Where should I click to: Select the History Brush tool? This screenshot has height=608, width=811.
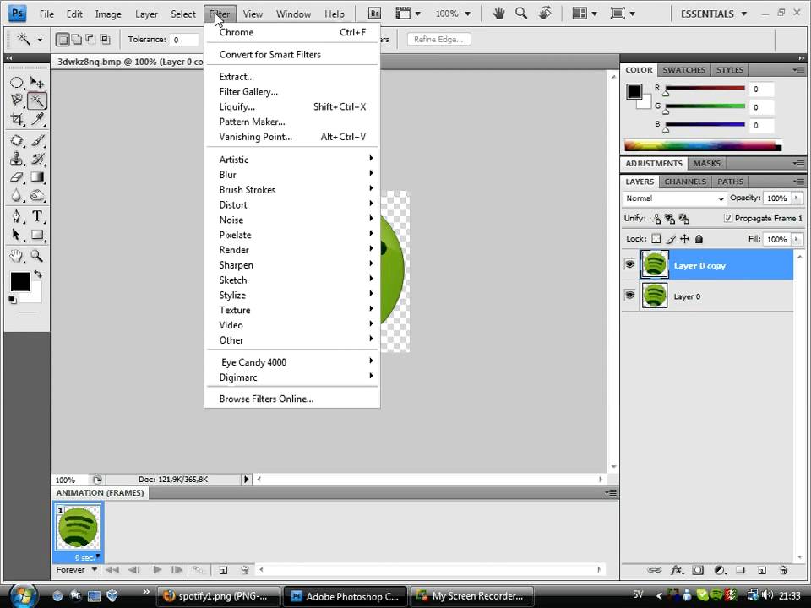click(x=36, y=158)
